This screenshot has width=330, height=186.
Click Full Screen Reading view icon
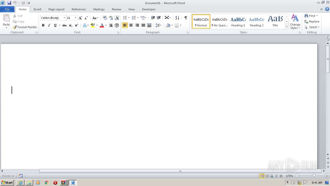267,176
